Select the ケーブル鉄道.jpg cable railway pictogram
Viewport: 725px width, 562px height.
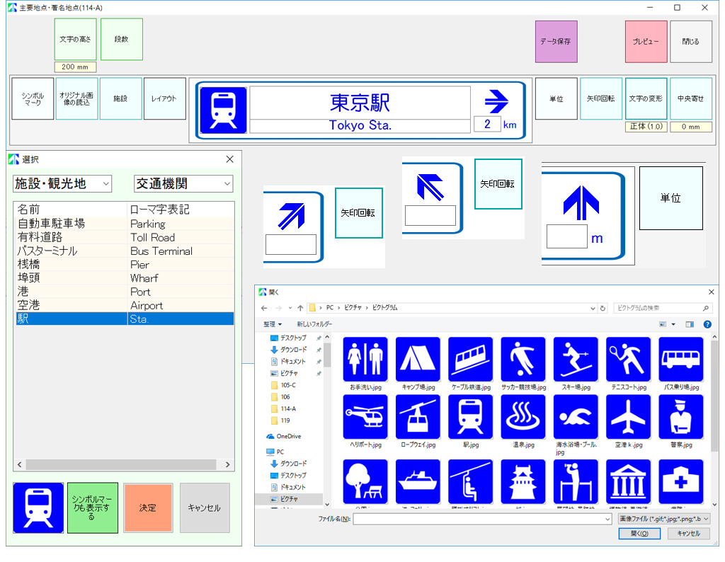(x=471, y=359)
